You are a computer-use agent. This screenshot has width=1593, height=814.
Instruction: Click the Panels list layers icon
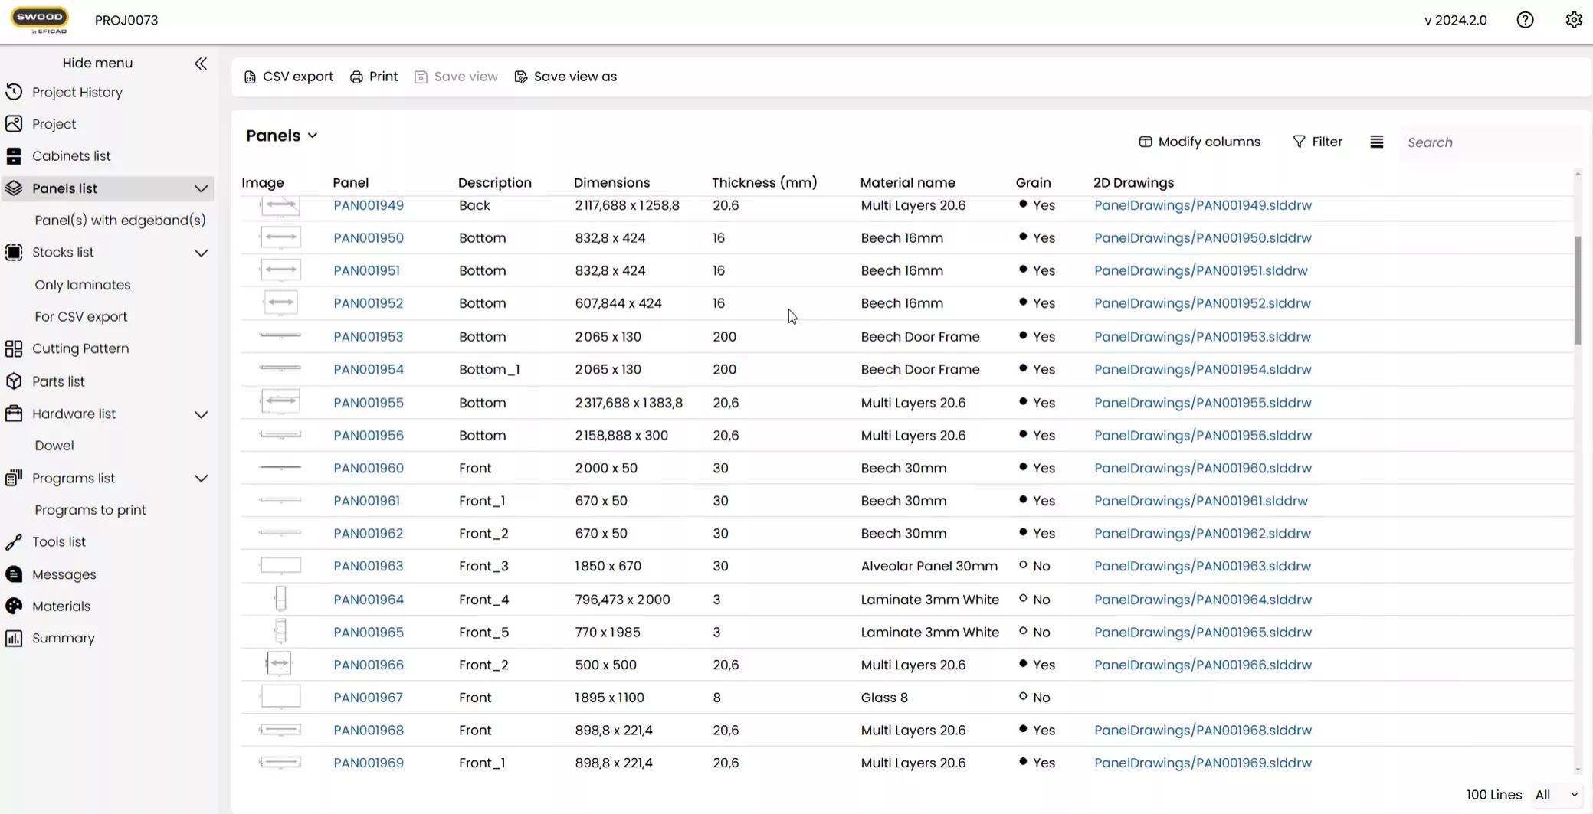click(x=14, y=188)
